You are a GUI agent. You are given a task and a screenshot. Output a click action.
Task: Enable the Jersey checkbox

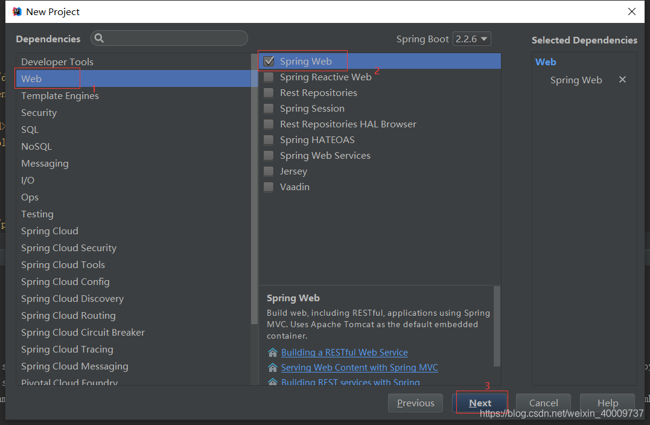(269, 171)
